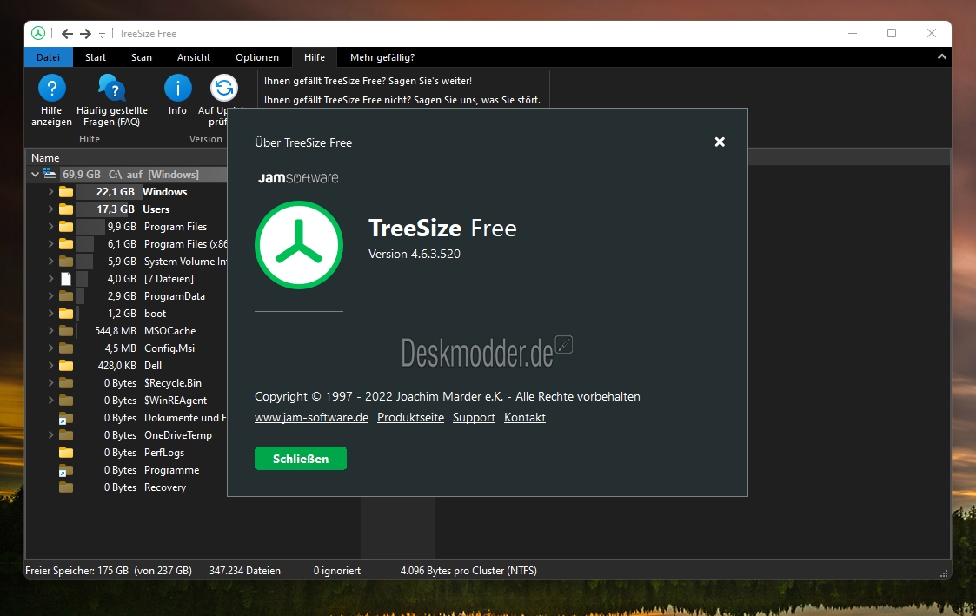Click '347.234 Dateien' in the status bar

(244, 571)
